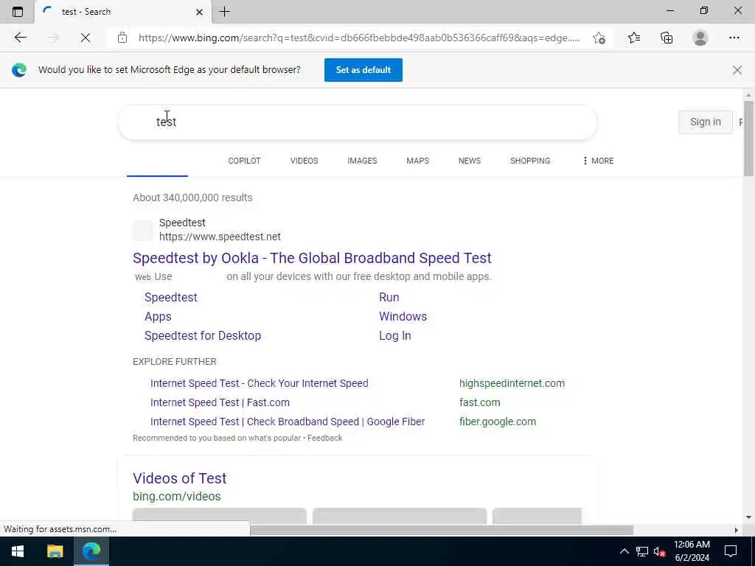The height and width of the screenshot is (566, 755).
Task: Click the Microsoft Edge logo in banner
Action: (x=19, y=70)
